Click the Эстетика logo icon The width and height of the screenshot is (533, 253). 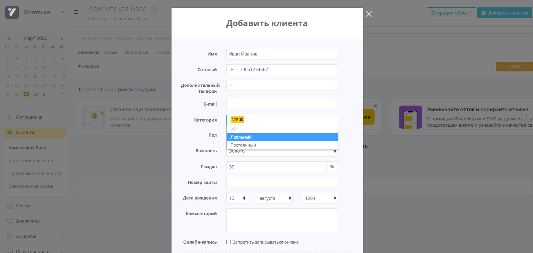click(x=12, y=12)
